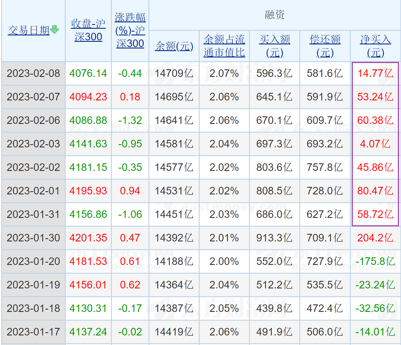401x345 pixels.
Task: Click closing value 4137.24
Action: 88,332
